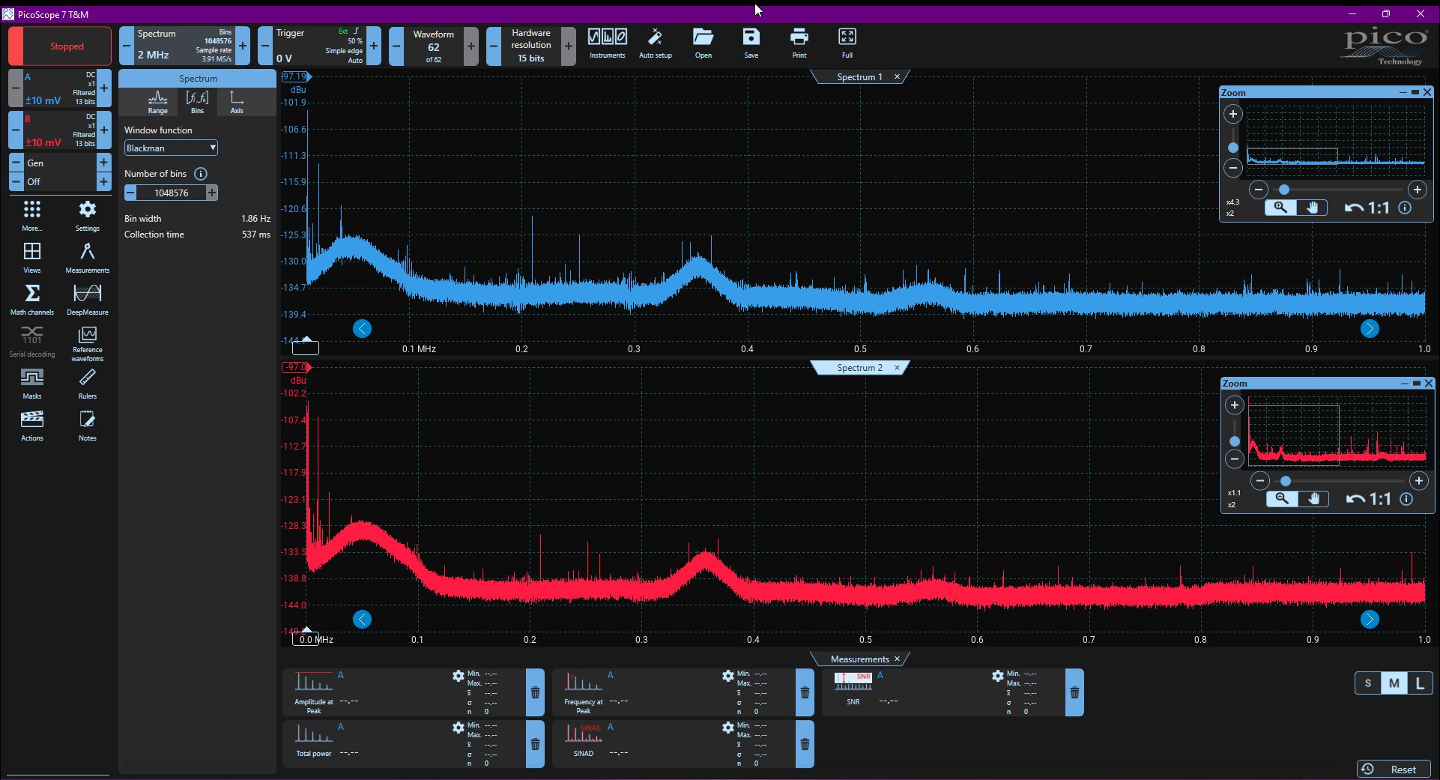
Task: Open settings for Total power measurement
Action: pyautogui.click(x=458, y=728)
